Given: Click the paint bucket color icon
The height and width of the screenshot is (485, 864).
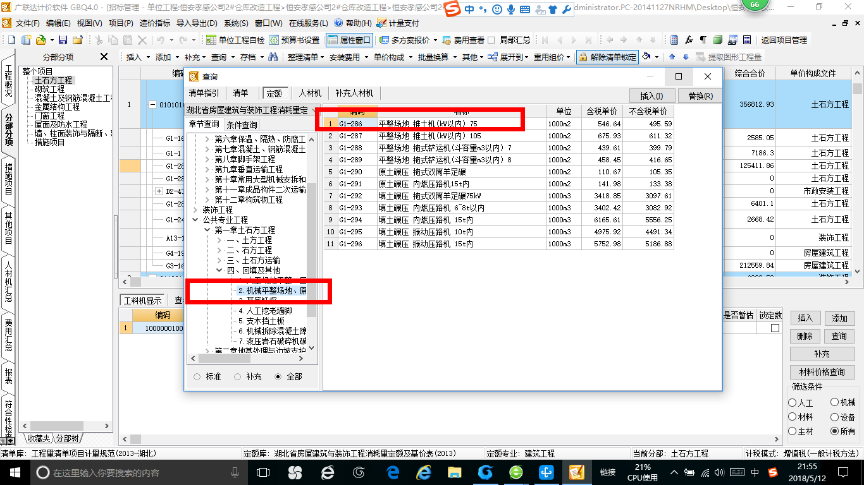Looking at the screenshot, I should (646, 57).
